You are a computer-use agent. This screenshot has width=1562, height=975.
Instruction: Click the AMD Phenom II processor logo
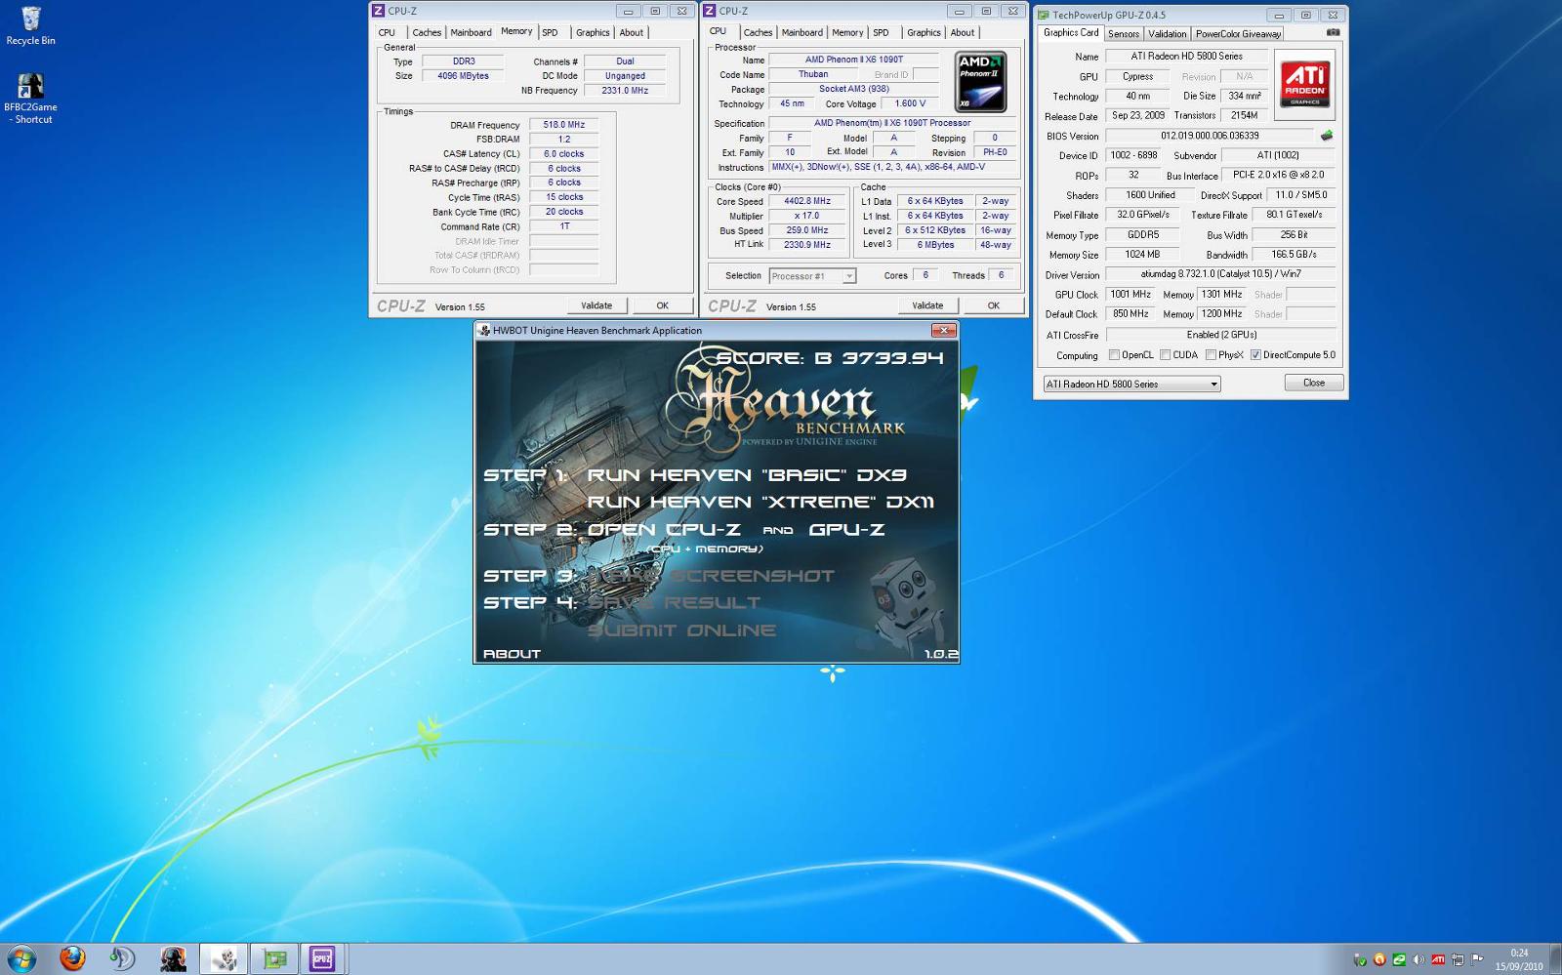(x=980, y=82)
